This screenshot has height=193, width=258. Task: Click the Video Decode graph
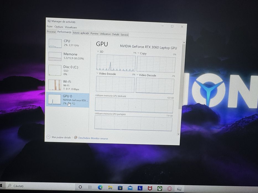click(x=155, y=86)
